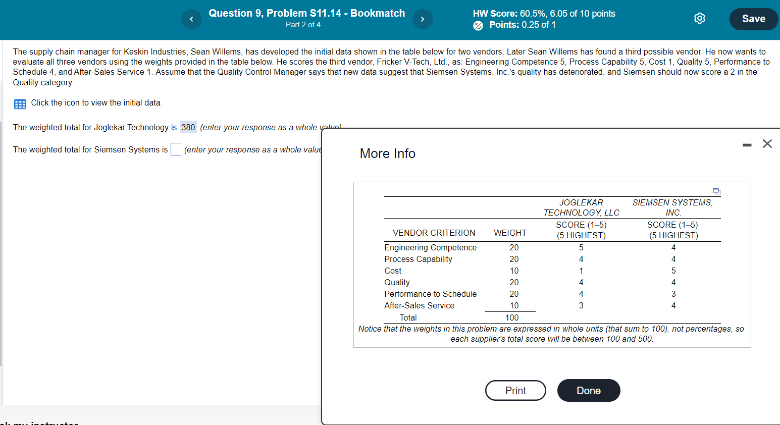The width and height of the screenshot is (780, 425).
Task: Click the Done button
Action: pyautogui.click(x=589, y=390)
